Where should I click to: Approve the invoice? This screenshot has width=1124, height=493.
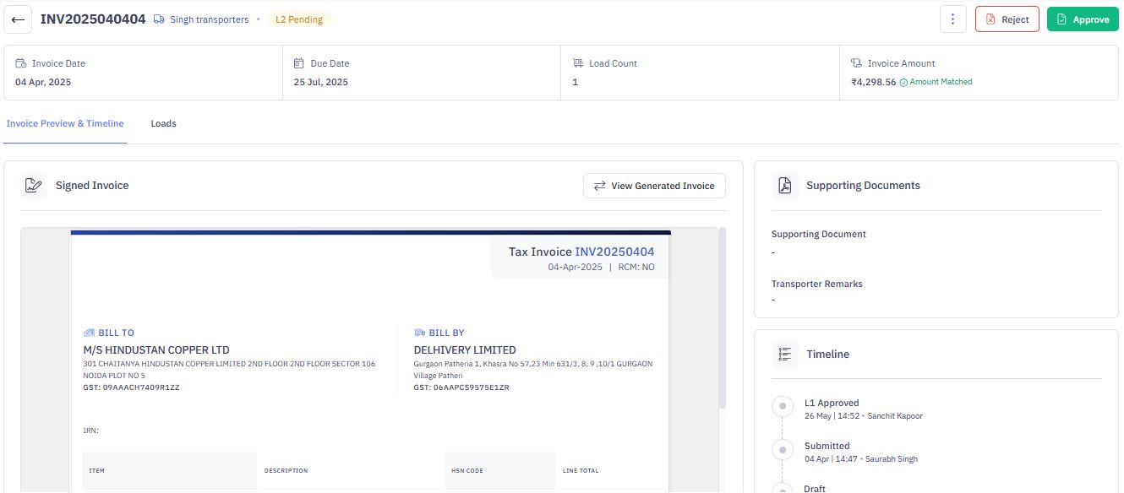(x=1083, y=19)
